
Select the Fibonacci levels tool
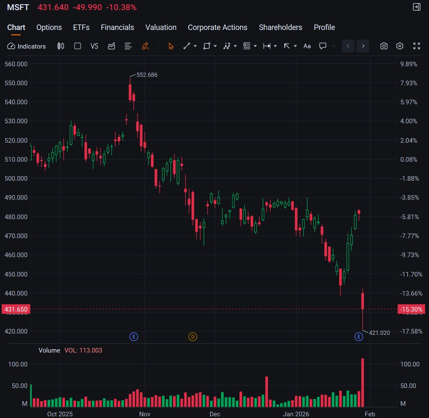[247, 46]
